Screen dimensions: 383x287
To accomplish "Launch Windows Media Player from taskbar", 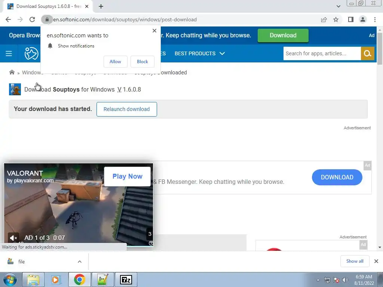I will click(x=56, y=280).
